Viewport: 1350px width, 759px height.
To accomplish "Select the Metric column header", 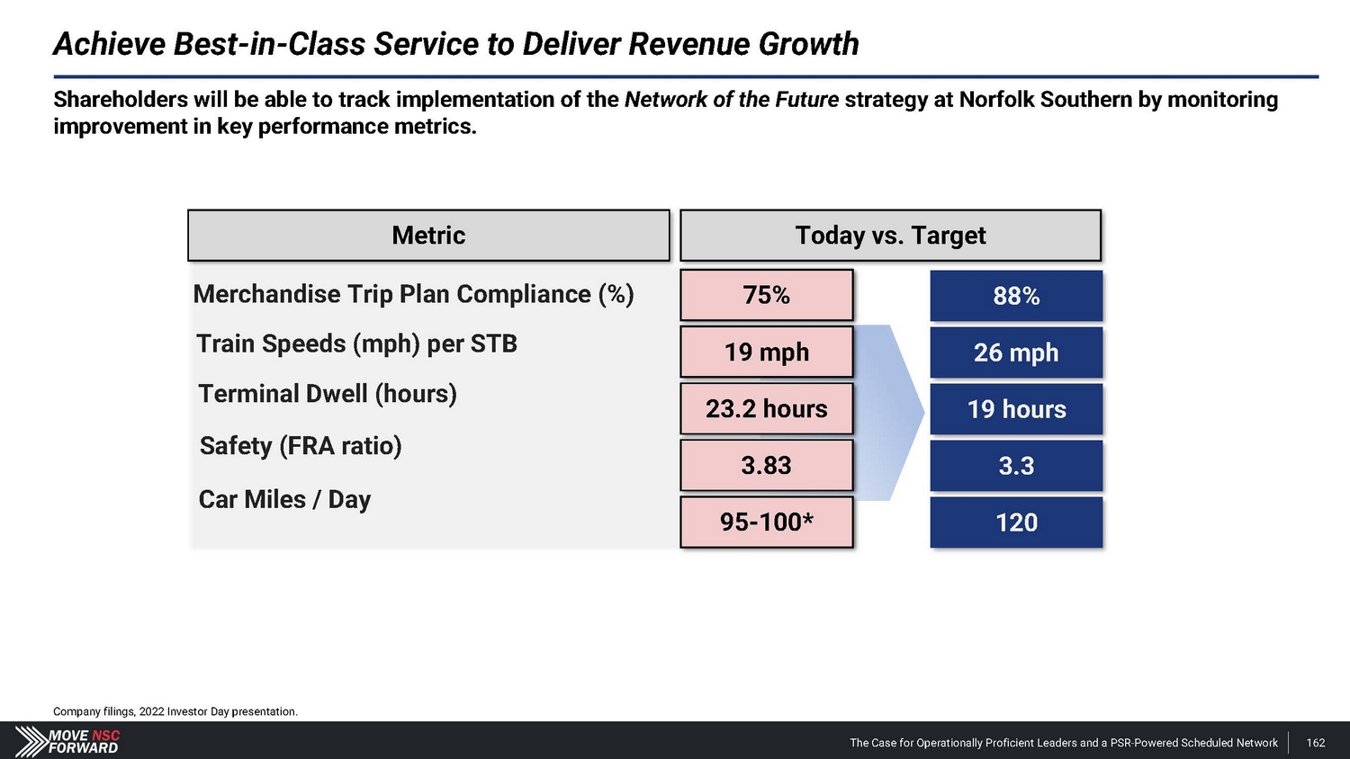I will [428, 236].
